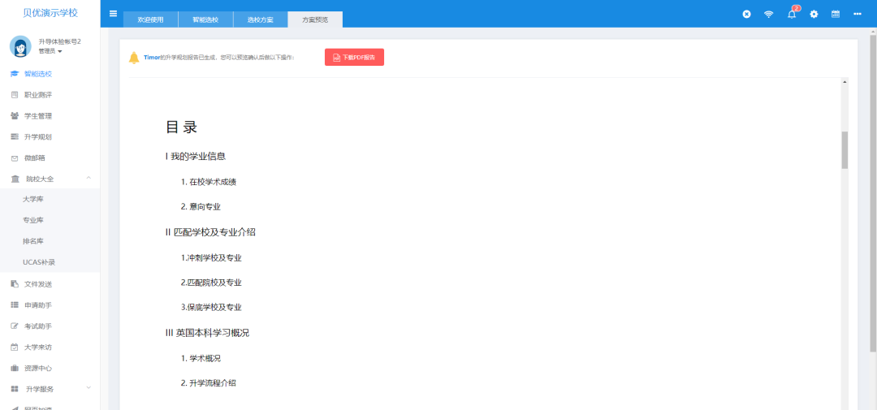The width and height of the screenshot is (877, 410).
Task: Open 职业测评 in the sidebar
Action: [37, 95]
